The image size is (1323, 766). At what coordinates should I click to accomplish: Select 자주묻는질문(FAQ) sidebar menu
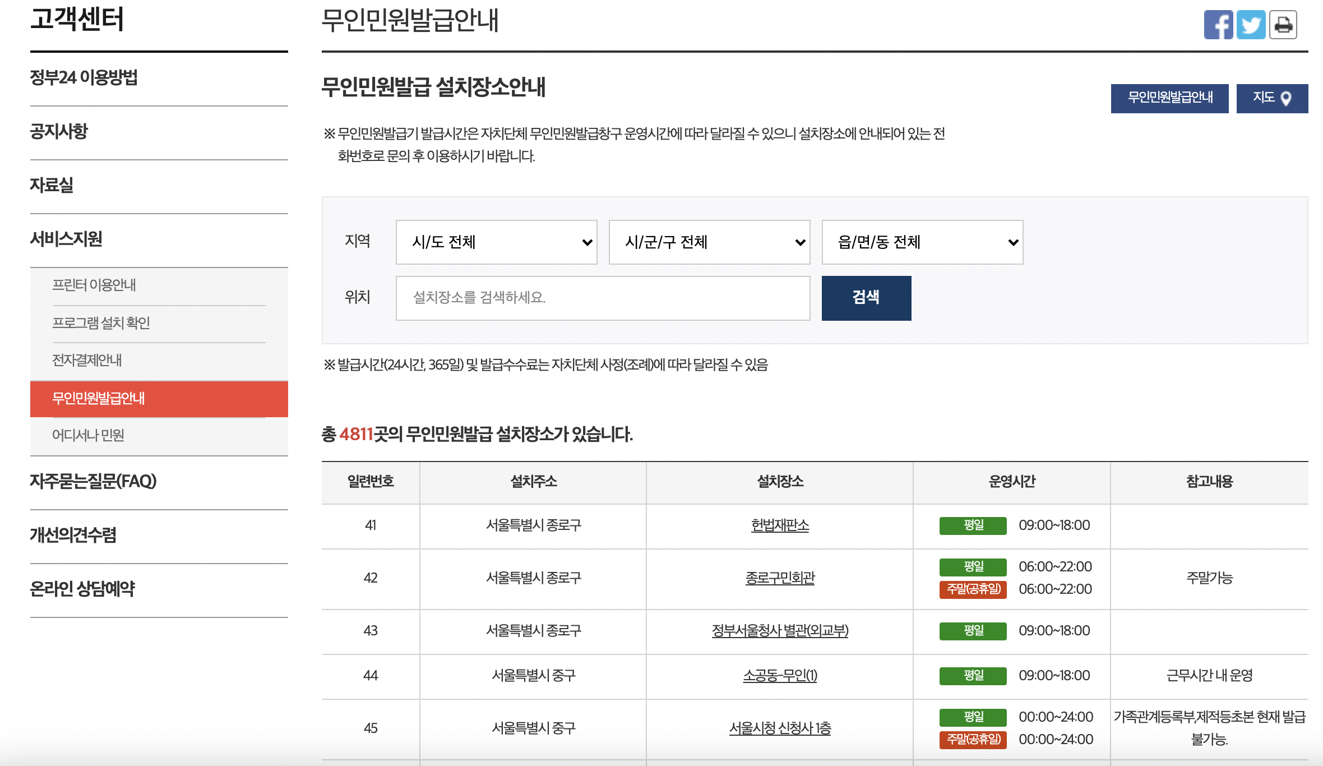click(93, 481)
